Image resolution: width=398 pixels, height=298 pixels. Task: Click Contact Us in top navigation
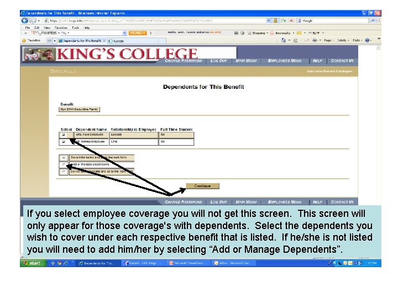[x=342, y=61]
